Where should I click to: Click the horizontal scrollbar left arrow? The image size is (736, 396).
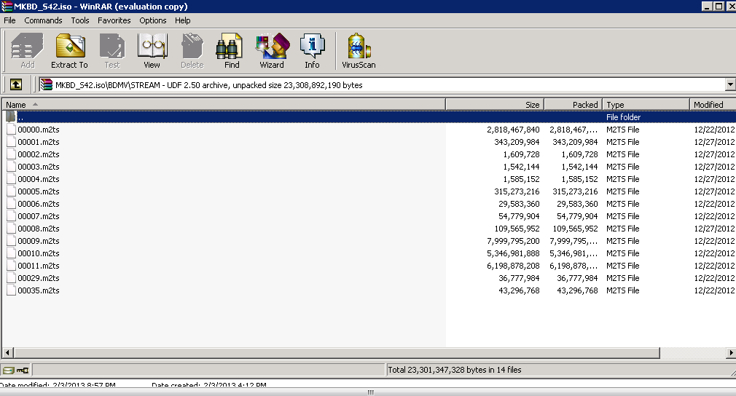coord(7,352)
